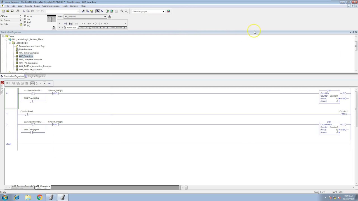This screenshot has height=201, width=358.
Task: Collapse the LadderLogic program node
Action: tap(10, 43)
